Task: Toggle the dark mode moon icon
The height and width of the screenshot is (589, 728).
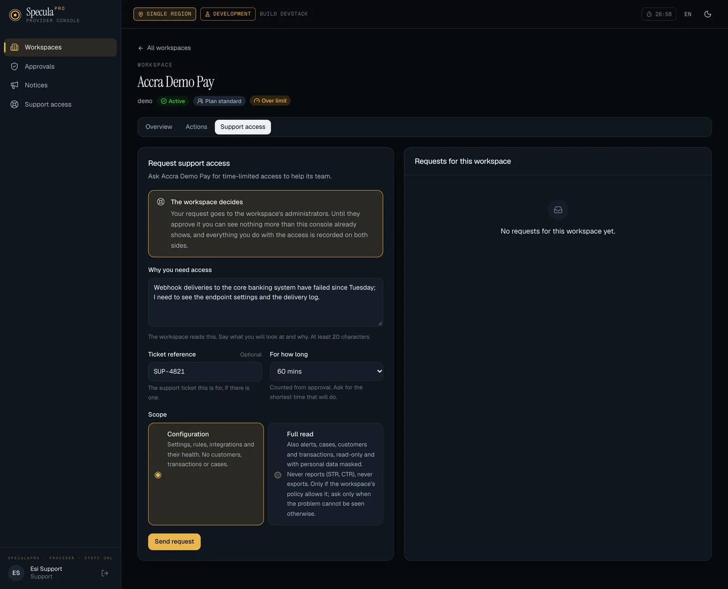Action: click(708, 14)
